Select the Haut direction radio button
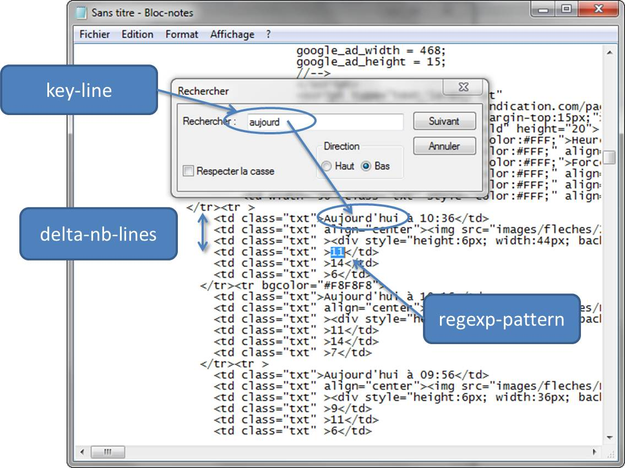Screen dimensions: 625x468 coord(327,166)
